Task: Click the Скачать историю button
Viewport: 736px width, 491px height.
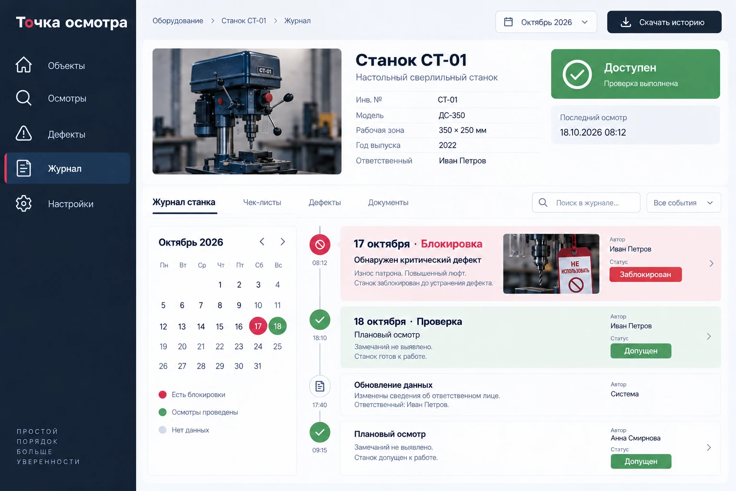Action: (x=664, y=22)
